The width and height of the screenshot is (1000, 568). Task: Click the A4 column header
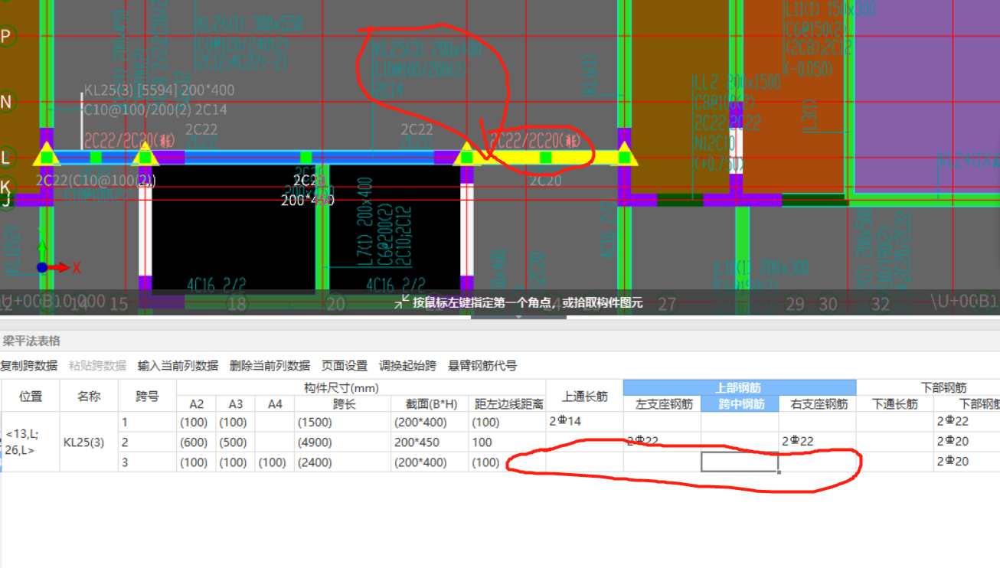coord(275,403)
